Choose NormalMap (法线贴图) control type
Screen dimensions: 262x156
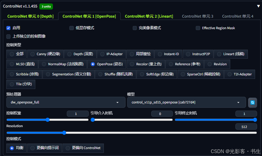[x=63, y=64]
